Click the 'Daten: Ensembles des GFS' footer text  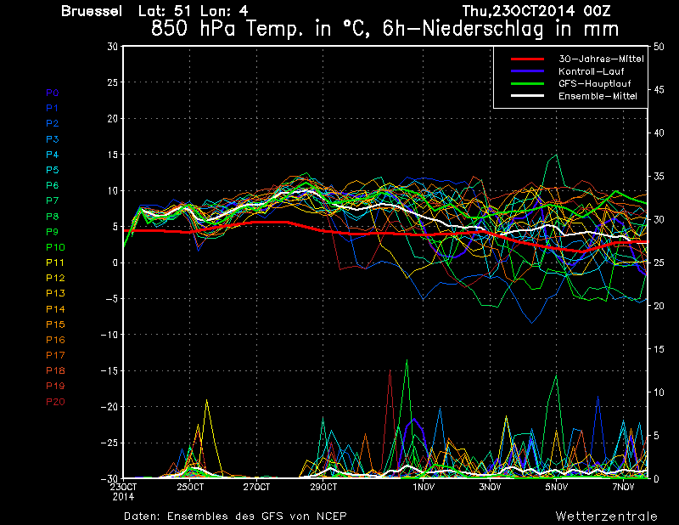[235, 516]
